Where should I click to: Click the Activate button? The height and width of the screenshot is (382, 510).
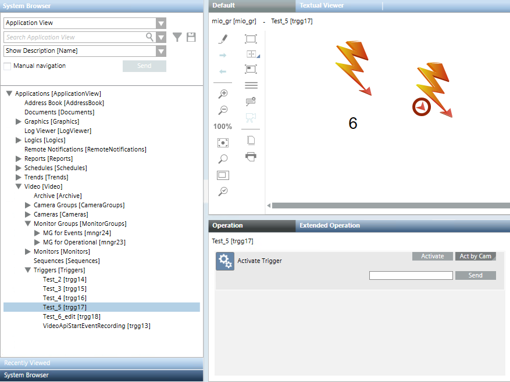(x=432, y=256)
